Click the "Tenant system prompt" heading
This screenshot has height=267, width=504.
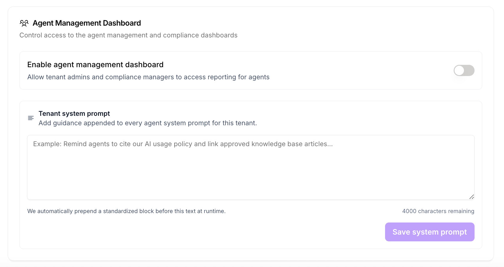pos(74,113)
